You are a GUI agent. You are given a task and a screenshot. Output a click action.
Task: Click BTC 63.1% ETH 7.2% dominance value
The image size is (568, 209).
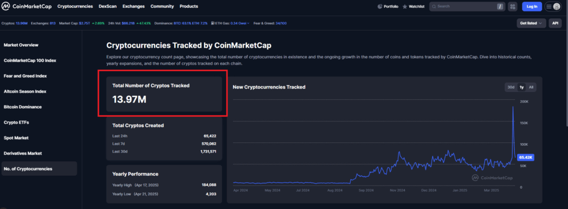191,23
